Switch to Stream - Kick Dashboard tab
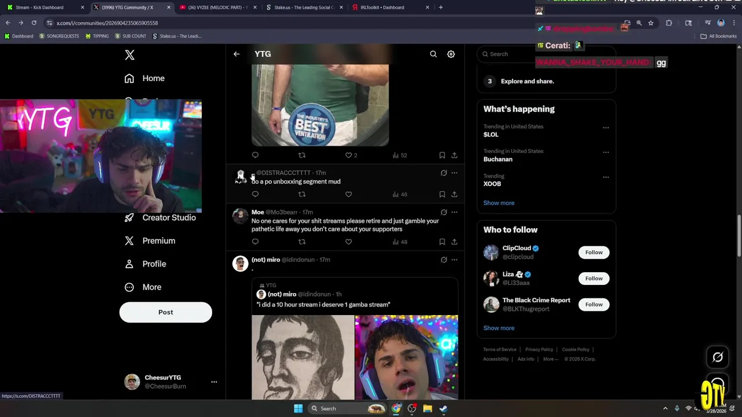The width and height of the screenshot is (742, 417). click(43, 8)
